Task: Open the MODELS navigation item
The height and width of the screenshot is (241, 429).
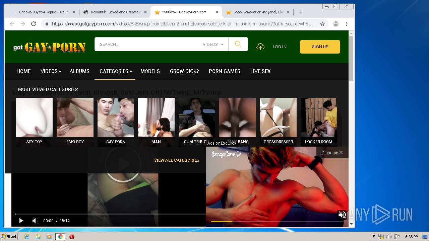Action: (150, 71)
